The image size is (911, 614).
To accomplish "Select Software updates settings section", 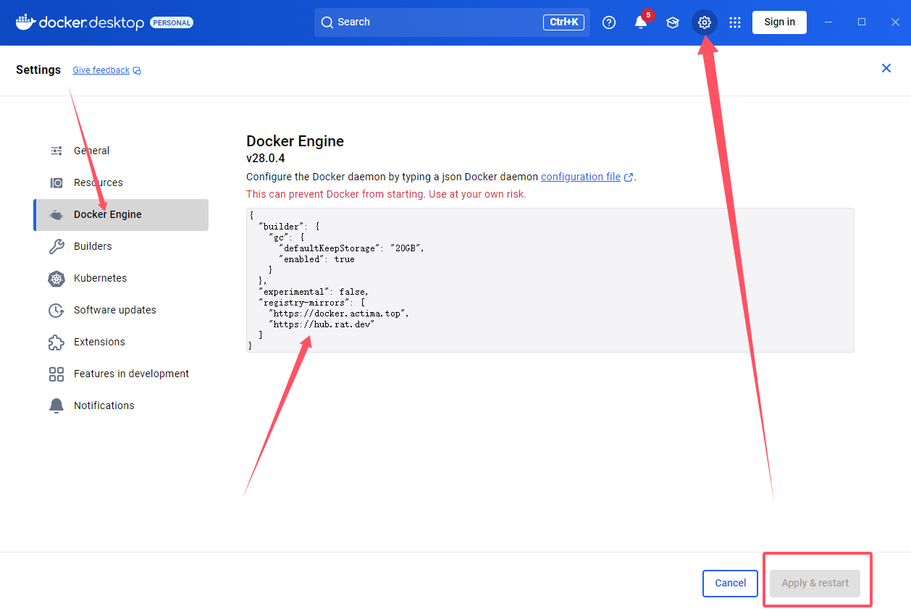I will tap(121, 310).
